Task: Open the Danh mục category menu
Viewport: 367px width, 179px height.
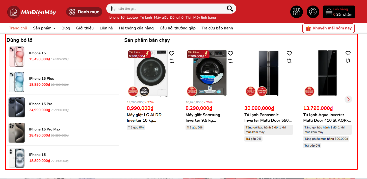Action: pyautogui.click(x=84, y=12)
